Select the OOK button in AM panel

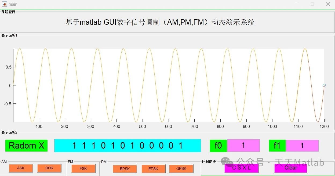[49, 168]
